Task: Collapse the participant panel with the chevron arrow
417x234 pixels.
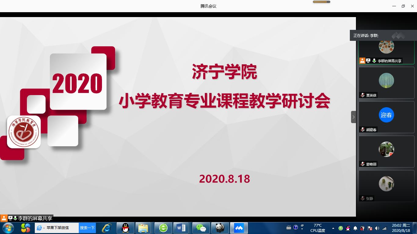Action: [354, 117]
